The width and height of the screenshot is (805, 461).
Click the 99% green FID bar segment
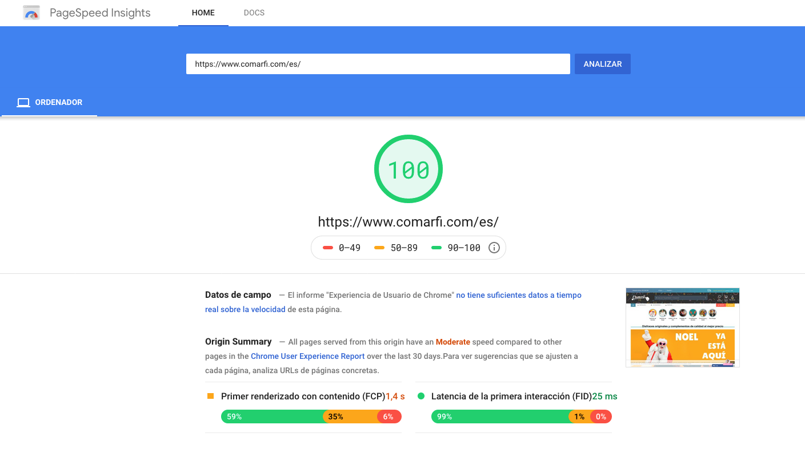(500, 416)
